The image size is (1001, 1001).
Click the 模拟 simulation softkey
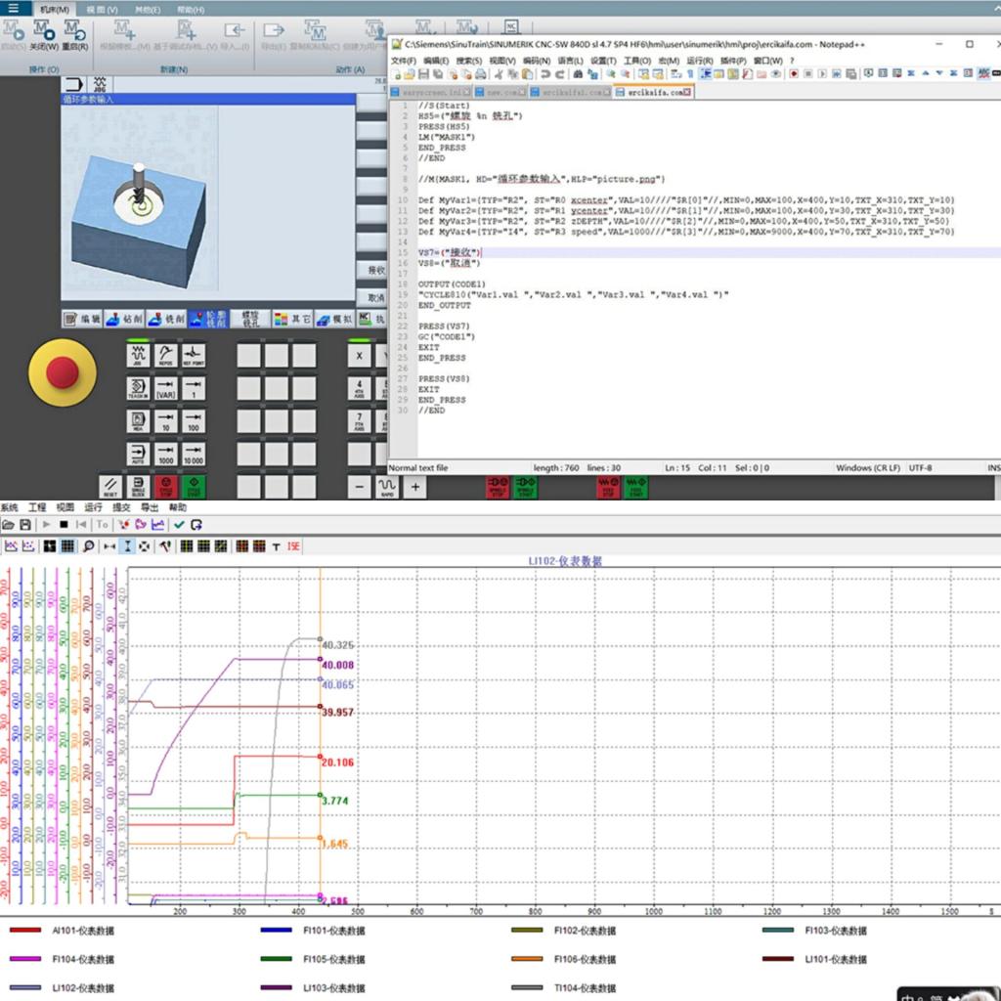pyautogui.click(x=333, y=319)
